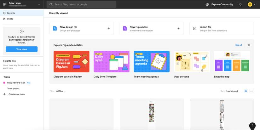Open the Explore Community link
The height and width of the screenshot is (130, 260).
tap(222, 4)
